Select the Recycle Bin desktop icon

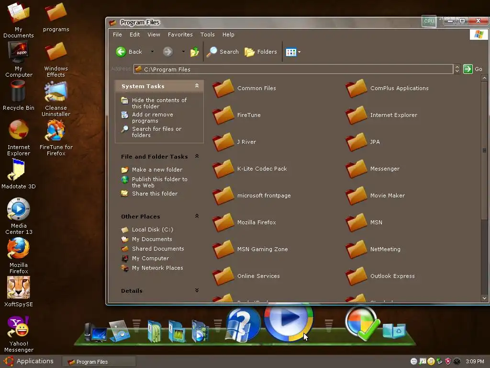19,95
